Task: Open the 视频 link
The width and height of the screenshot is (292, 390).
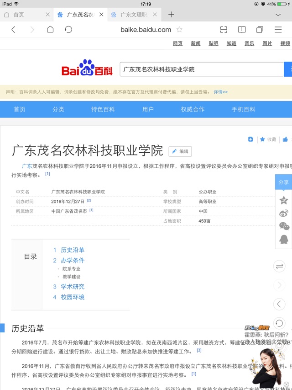Action: (x=285, y=43)
